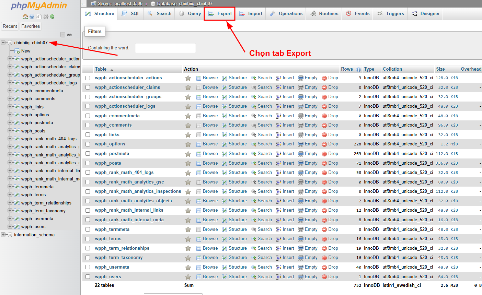Viewport: 482px width, 295px height.
Task: Click Browse icon for wpph_comments row
Action: [199, 126]
